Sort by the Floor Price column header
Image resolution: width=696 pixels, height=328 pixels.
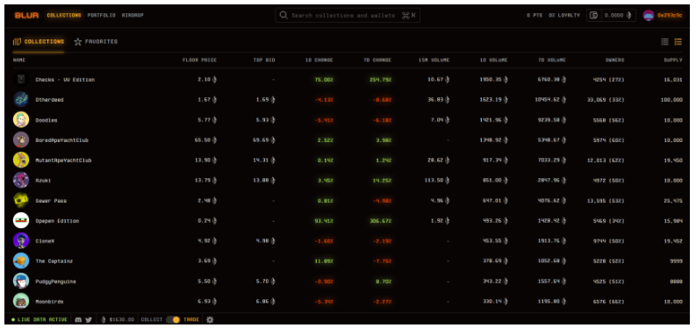[200, 60]
